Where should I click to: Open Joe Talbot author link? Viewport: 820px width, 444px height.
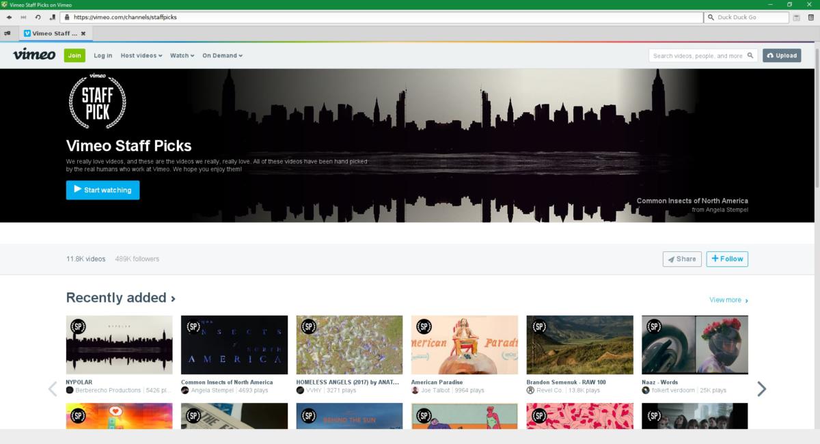tap(435, 391)
